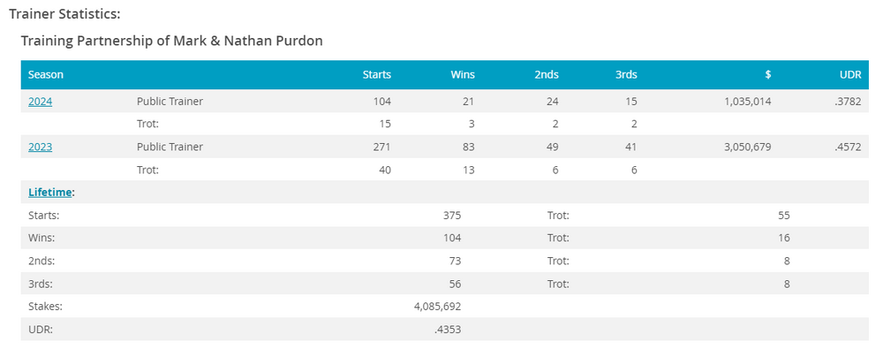
Task: Click the .4572 UDR value
Action: pos(847,147)
